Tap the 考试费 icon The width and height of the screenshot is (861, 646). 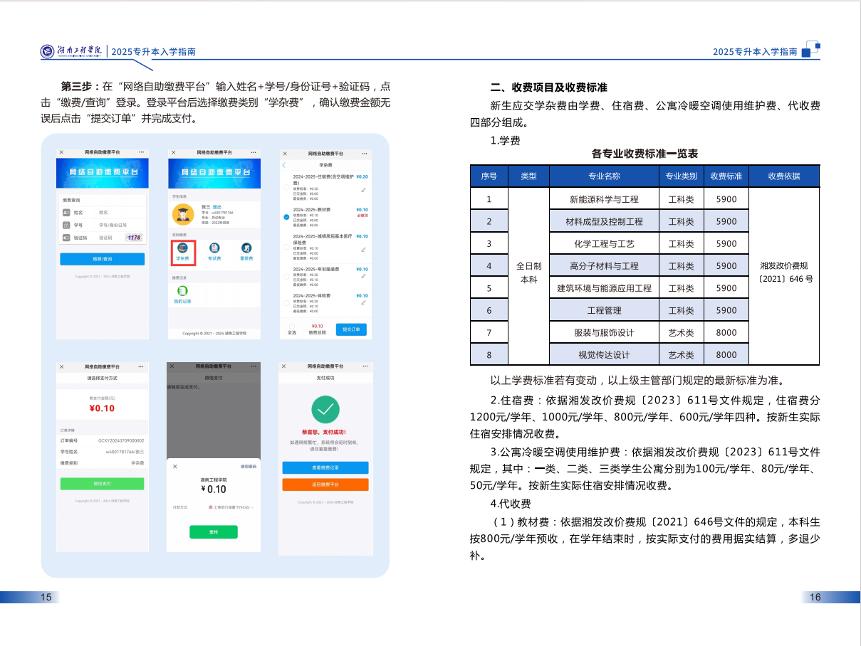214,248
